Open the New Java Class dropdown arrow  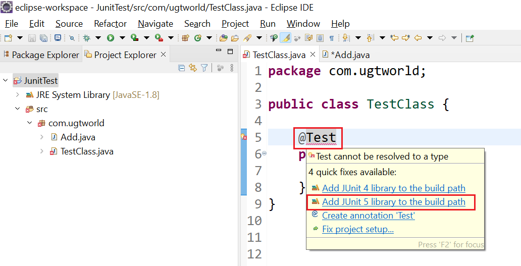(x=209, y=38)
